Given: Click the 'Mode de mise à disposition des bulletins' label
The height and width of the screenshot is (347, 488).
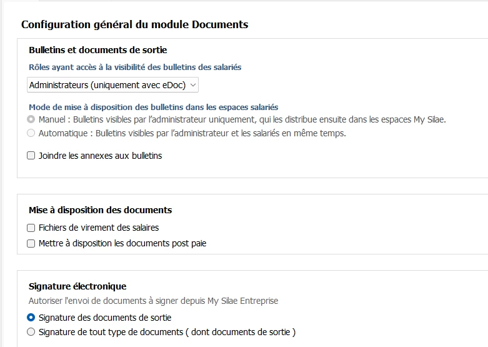Looking at the screenshot, I should (154, 107).
